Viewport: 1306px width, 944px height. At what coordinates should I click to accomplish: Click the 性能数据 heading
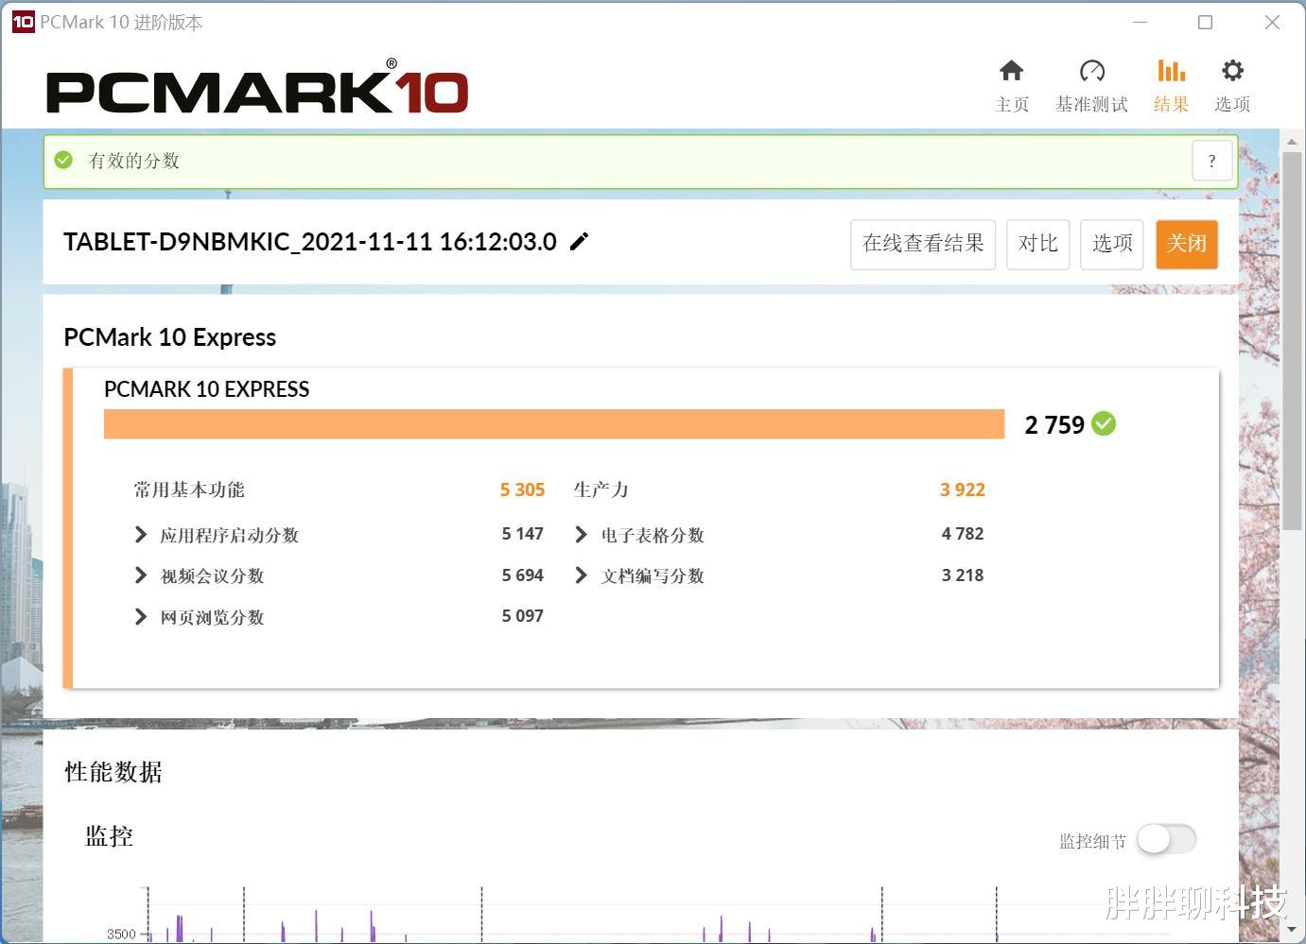[x=113, y=772]
